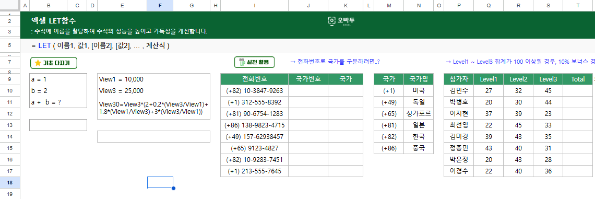Select column T header
This screenshot has width=595, height=199.
click(x=578, y=5)
